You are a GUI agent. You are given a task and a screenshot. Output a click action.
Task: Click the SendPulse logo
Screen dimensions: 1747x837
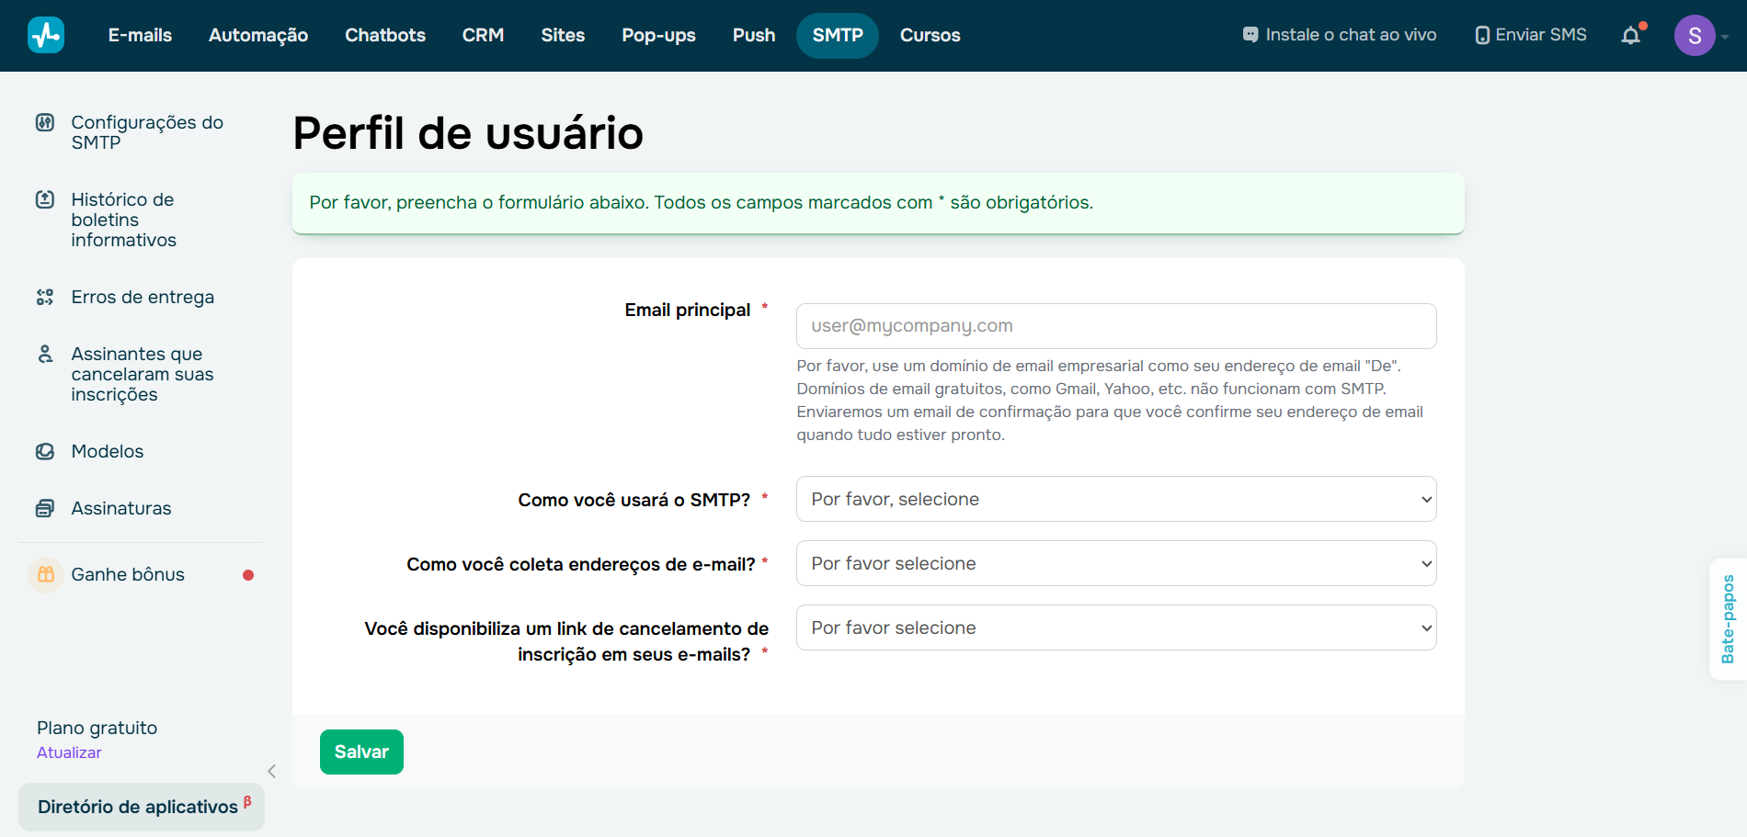(46, 35)
